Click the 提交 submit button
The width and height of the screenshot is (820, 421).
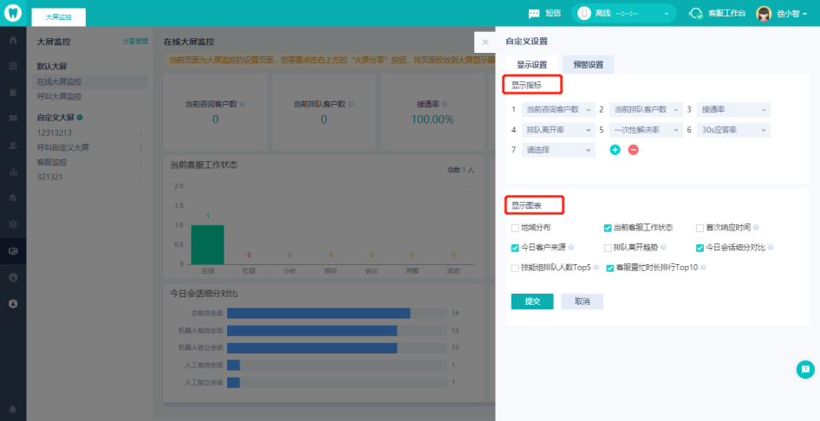[x=532, y=301]
